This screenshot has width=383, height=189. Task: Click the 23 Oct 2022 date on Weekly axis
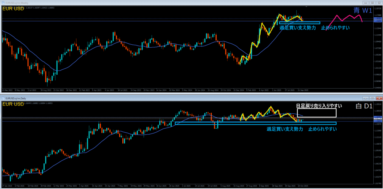tap(59, 90)
